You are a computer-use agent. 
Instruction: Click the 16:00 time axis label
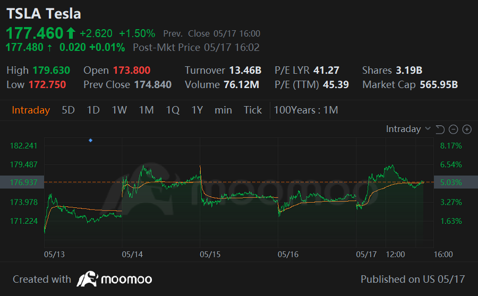point(443,254)
